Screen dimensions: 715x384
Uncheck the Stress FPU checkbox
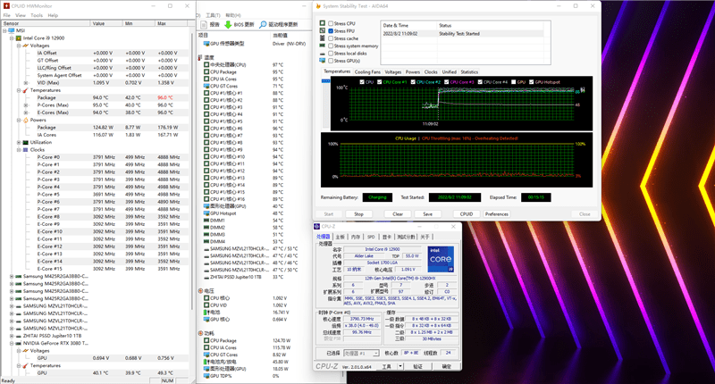(x=331, y=31)
